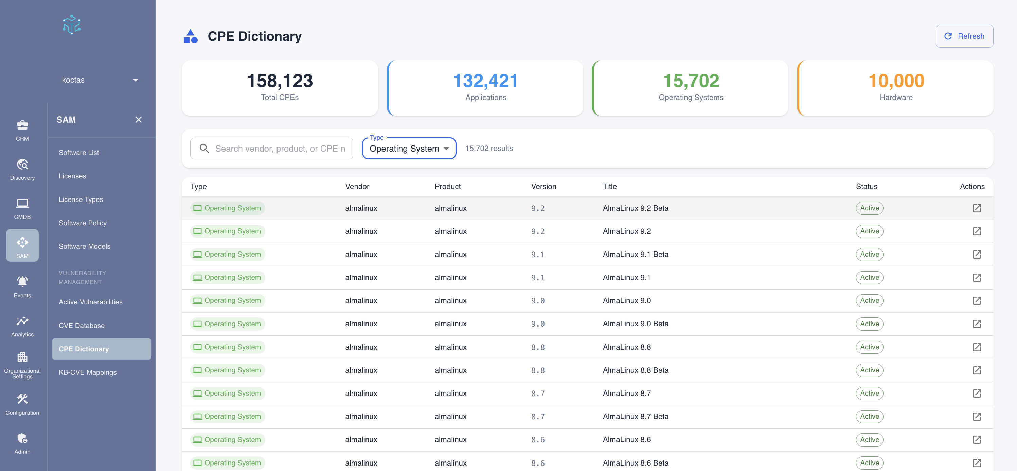The height and width of the screenshot is (471, 1017).
Task: Focus the vendor/product search field
Action: (280, 149)
